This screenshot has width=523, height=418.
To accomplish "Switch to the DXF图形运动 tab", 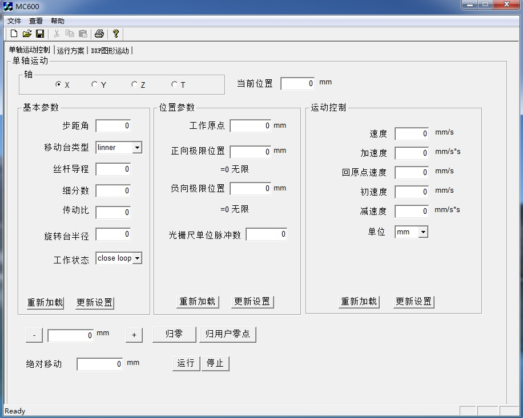I will point(110,51).
